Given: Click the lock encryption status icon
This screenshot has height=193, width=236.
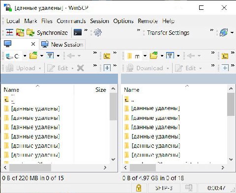Looking at the screenshot, I should (x=139, y=188).
